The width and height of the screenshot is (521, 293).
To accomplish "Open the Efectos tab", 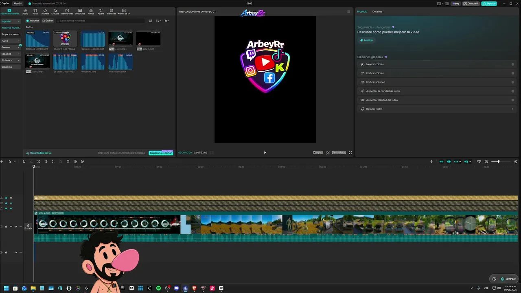I will tap(55, 11).
